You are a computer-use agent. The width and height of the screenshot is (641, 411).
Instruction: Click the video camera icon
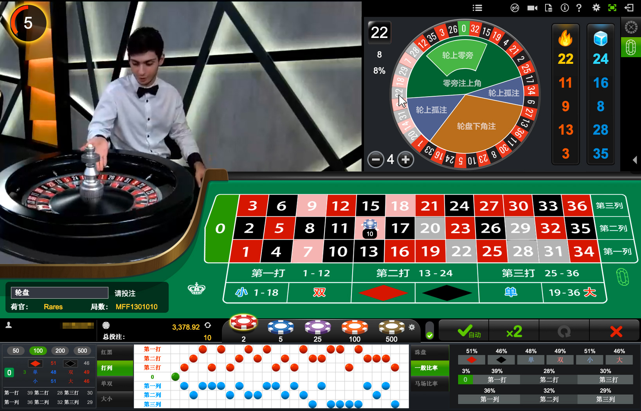[x=532, y=8]
